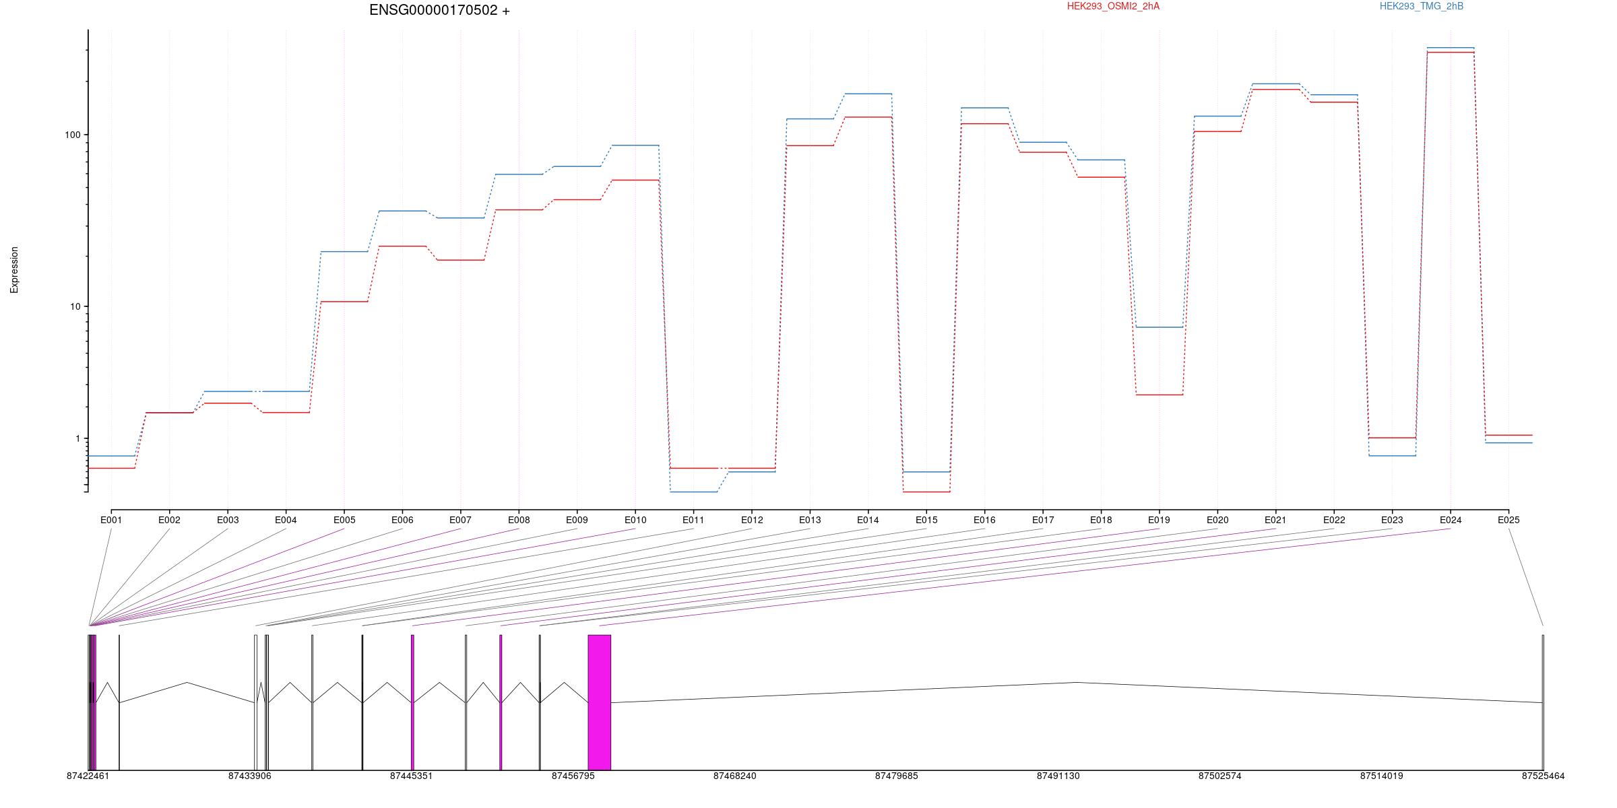Click the blue expression segment above E019

(x=1160, y=327)
